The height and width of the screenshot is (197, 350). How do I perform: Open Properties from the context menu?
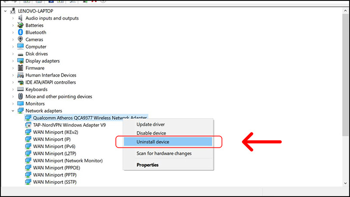147,165
